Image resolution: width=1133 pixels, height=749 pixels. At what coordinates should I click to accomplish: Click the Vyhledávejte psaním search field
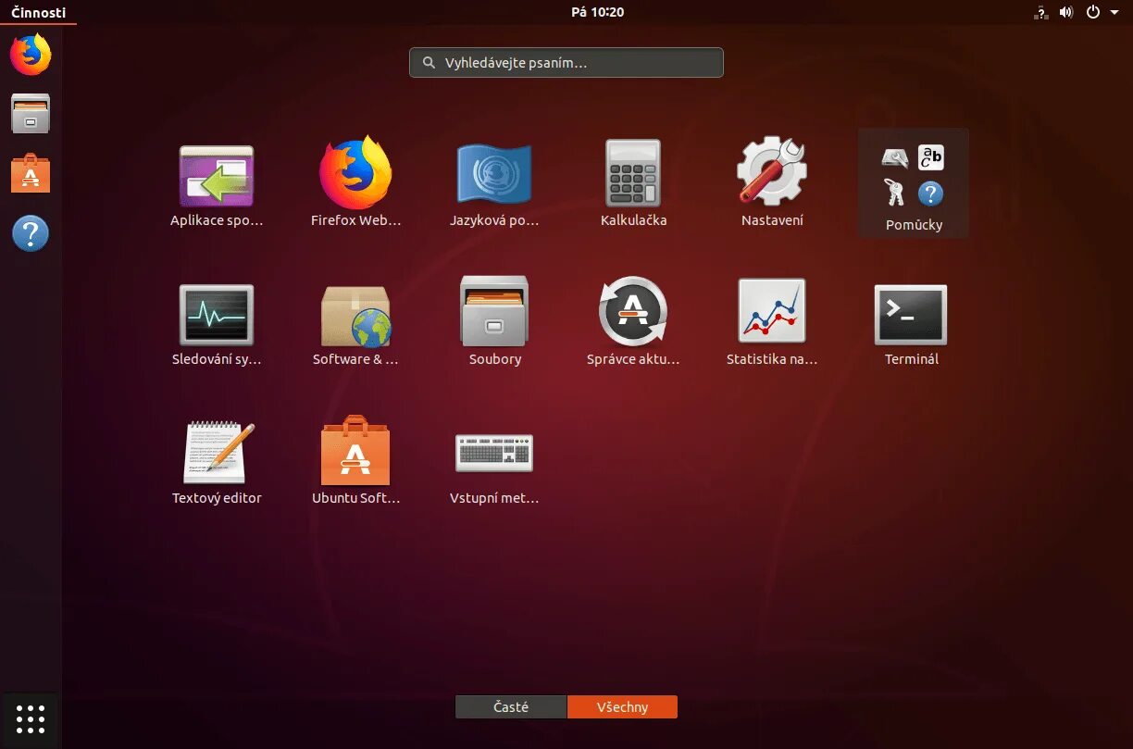pos(566,63)
